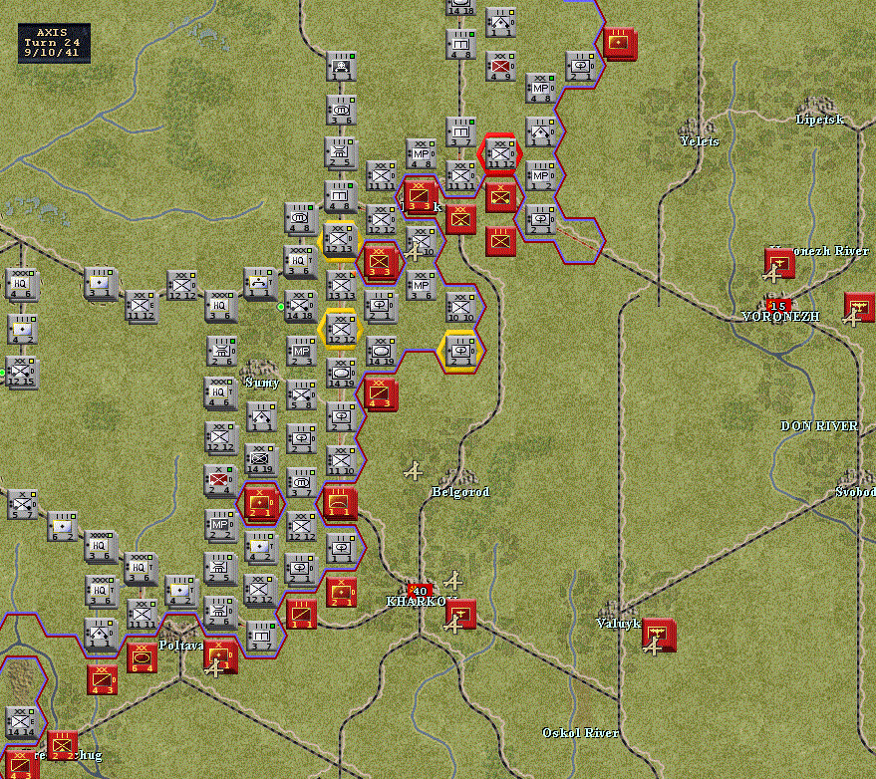
Task: Click the Soviet 1-1 cavalry regiment counter
Action: click(301, 615)
